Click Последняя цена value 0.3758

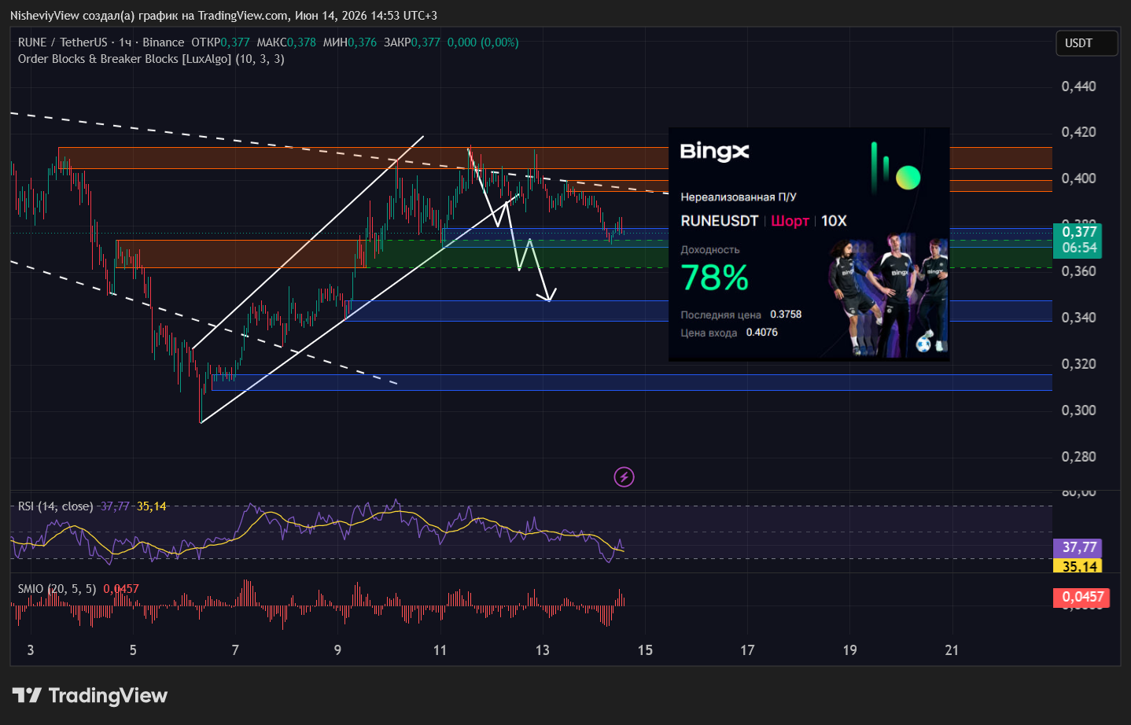pyautogui.click(x=786, y=315)
